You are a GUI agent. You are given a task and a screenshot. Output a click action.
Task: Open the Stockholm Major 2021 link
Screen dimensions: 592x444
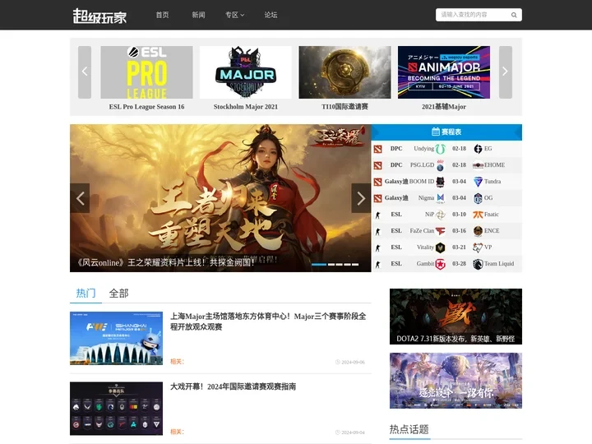[245, 107]
